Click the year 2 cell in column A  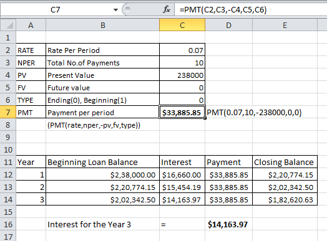[31, 187]
